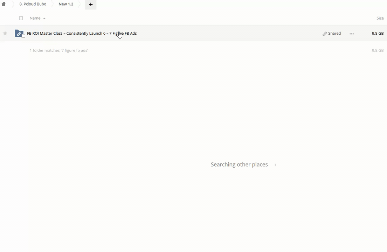This screenshot has height=252, width=387.
Task: Navigate to the 8. Pcloud Bubo breadcrumb
Action: click(33, 4)
